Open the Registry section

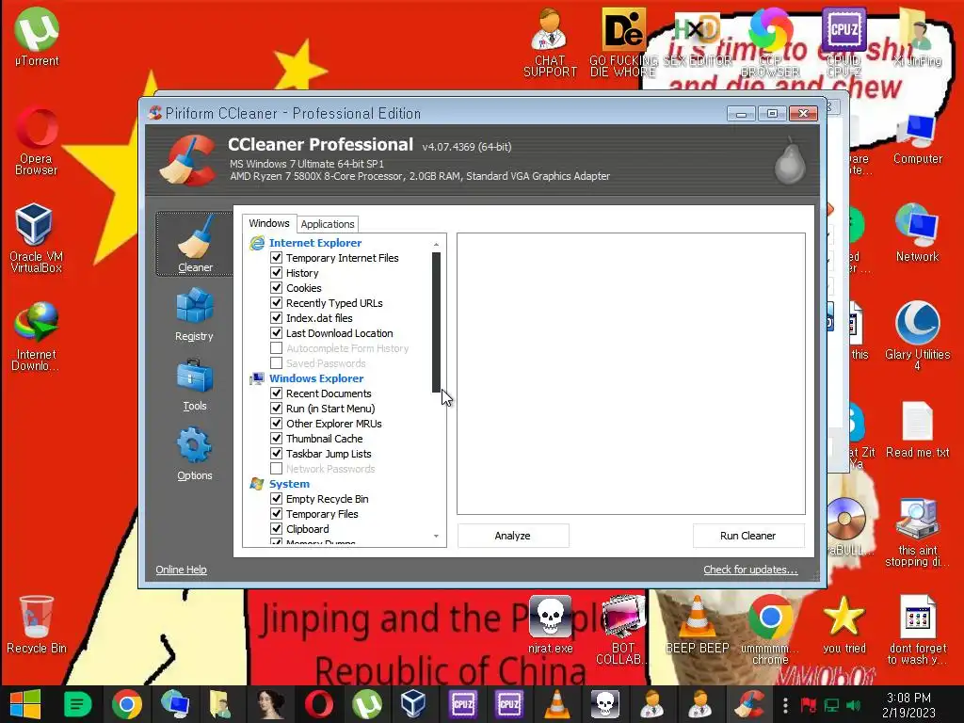194,315
